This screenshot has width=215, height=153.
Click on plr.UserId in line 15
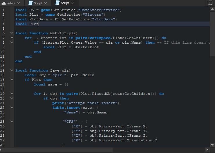[x=82, y=75]
